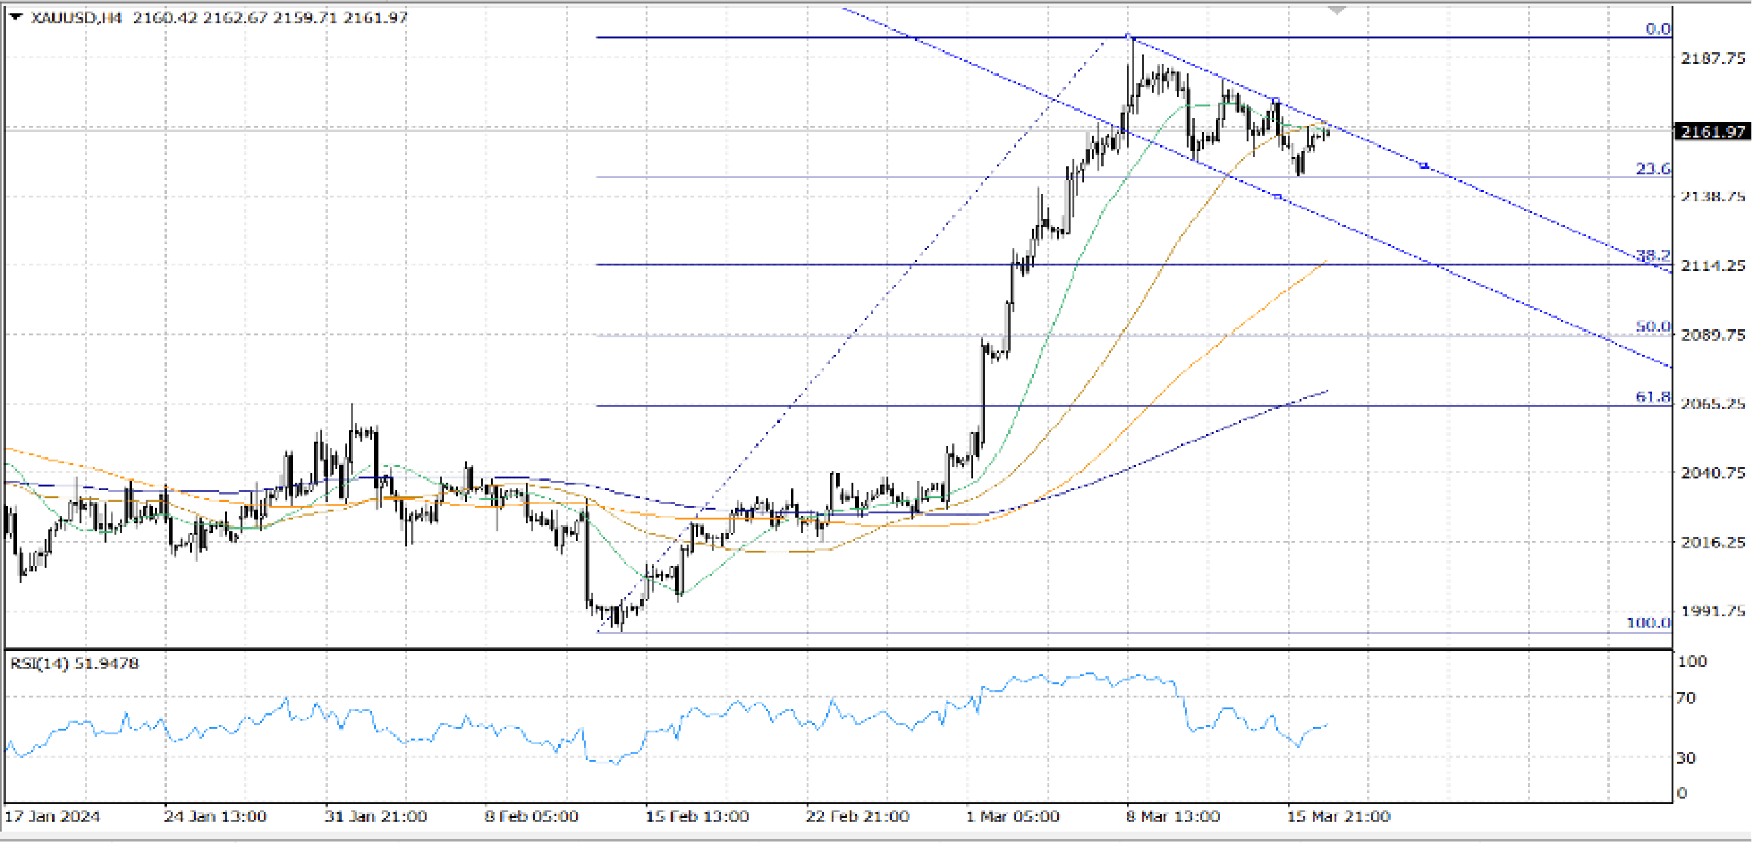Click the 1 Mar 05:00 time axis label
This screenshot has width=1753, height=845.
click(1012, 816)
